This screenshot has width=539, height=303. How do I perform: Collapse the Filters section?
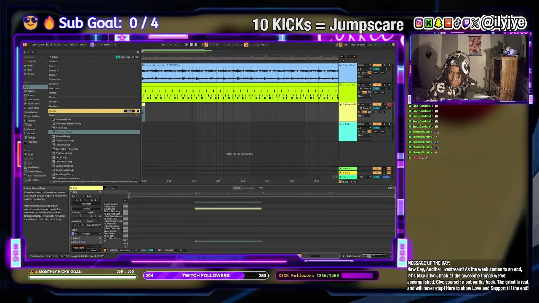click(x=53, y=57)
